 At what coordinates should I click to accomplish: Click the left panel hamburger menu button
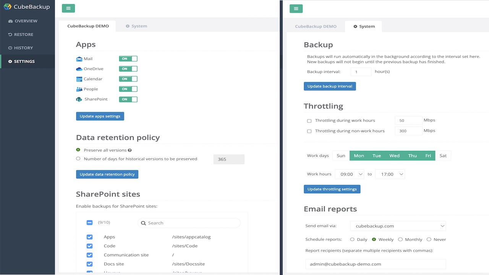coord(68,8)
